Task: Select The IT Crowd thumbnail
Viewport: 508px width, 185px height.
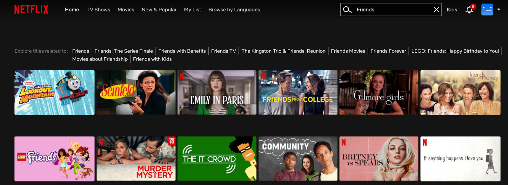Action: click(217, 159)
